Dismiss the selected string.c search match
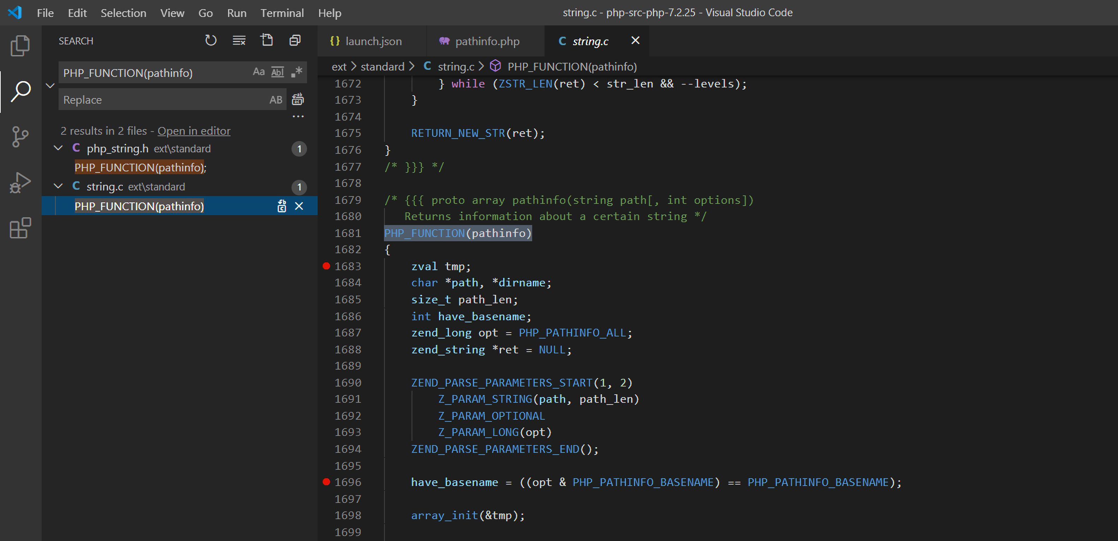The image size is (1118, 541). point(299,206)
